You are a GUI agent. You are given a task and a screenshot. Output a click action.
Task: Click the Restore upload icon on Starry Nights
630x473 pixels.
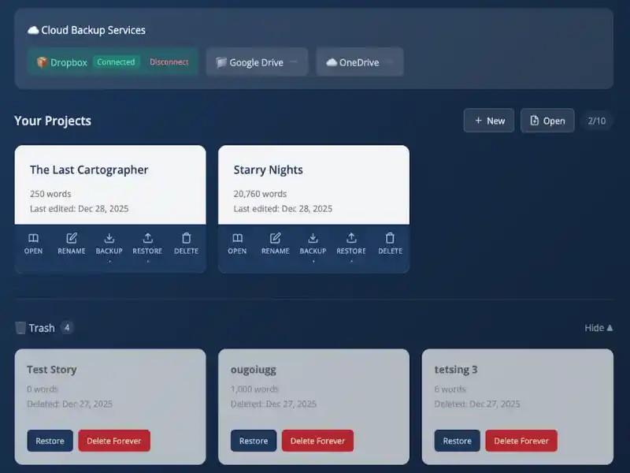pyautogui.click(x=351, y=238)
